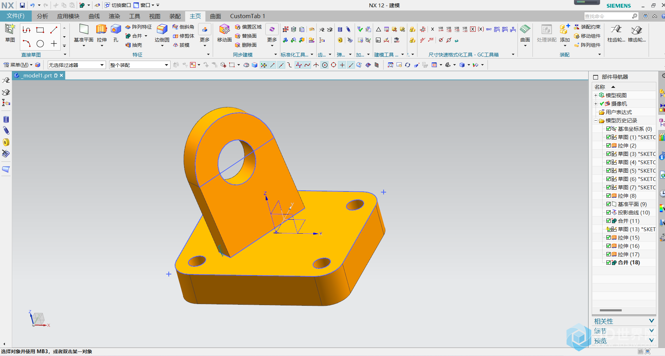Select the 拉伸 extrude tool
Viewport: 665px width, 356px height.
tap(101, 33)
